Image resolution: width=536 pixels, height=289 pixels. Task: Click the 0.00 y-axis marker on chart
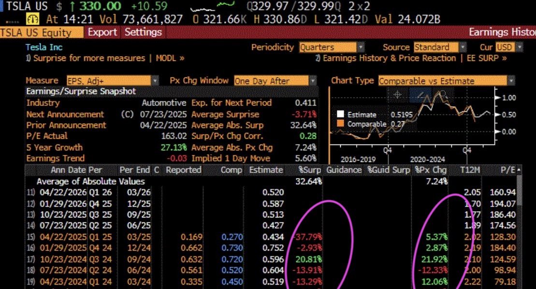coord(506,131)
